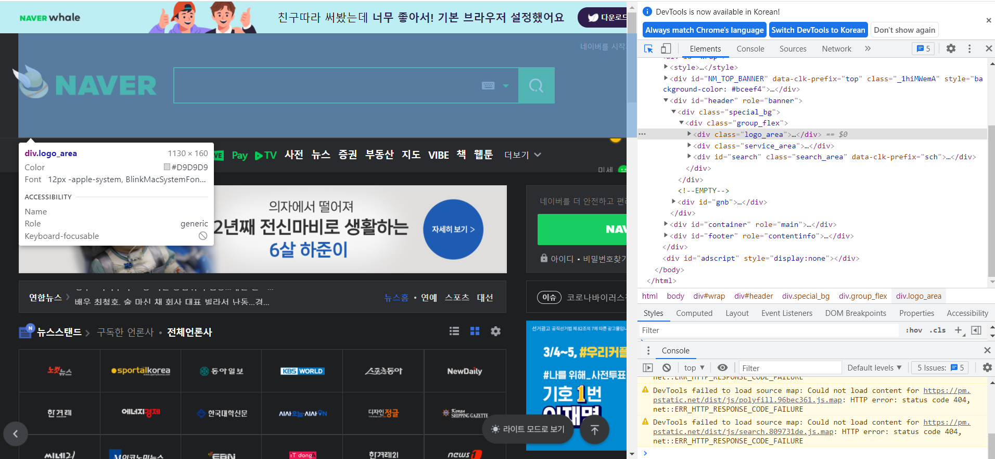Viewport: 995px width, 459px height.
Task: Open the console drawer three-dot menu
Action: (648, 350)
